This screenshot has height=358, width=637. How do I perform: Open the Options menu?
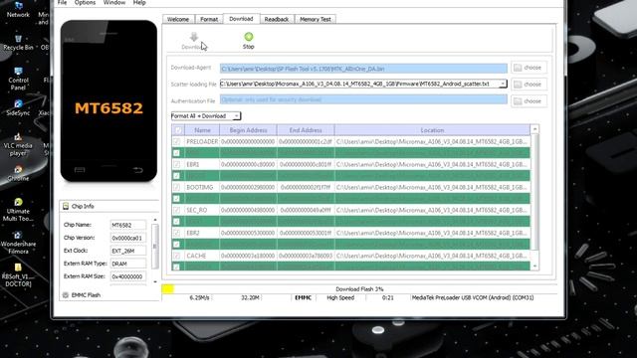pyautogui.click(x=85, y=3)
